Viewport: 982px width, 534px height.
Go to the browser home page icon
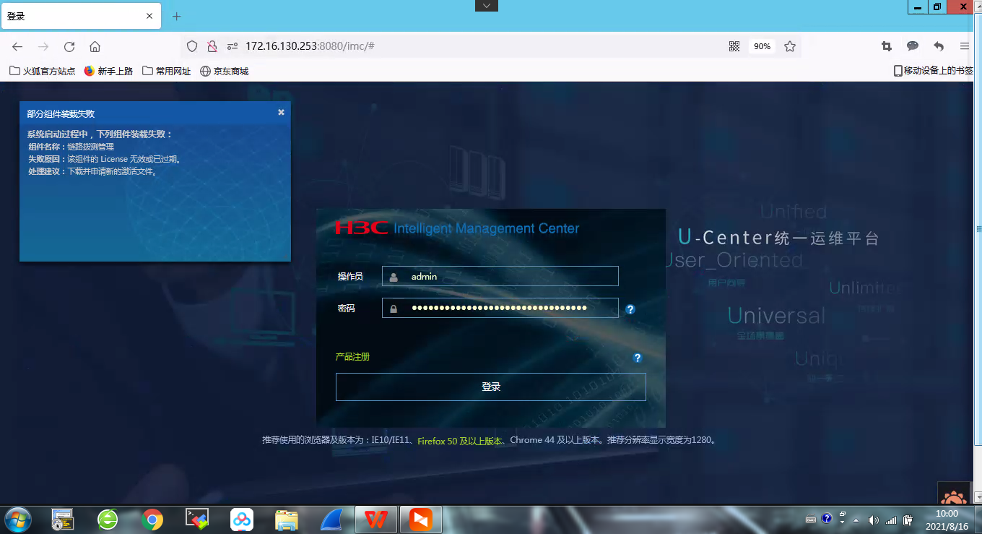click(95, 46)
